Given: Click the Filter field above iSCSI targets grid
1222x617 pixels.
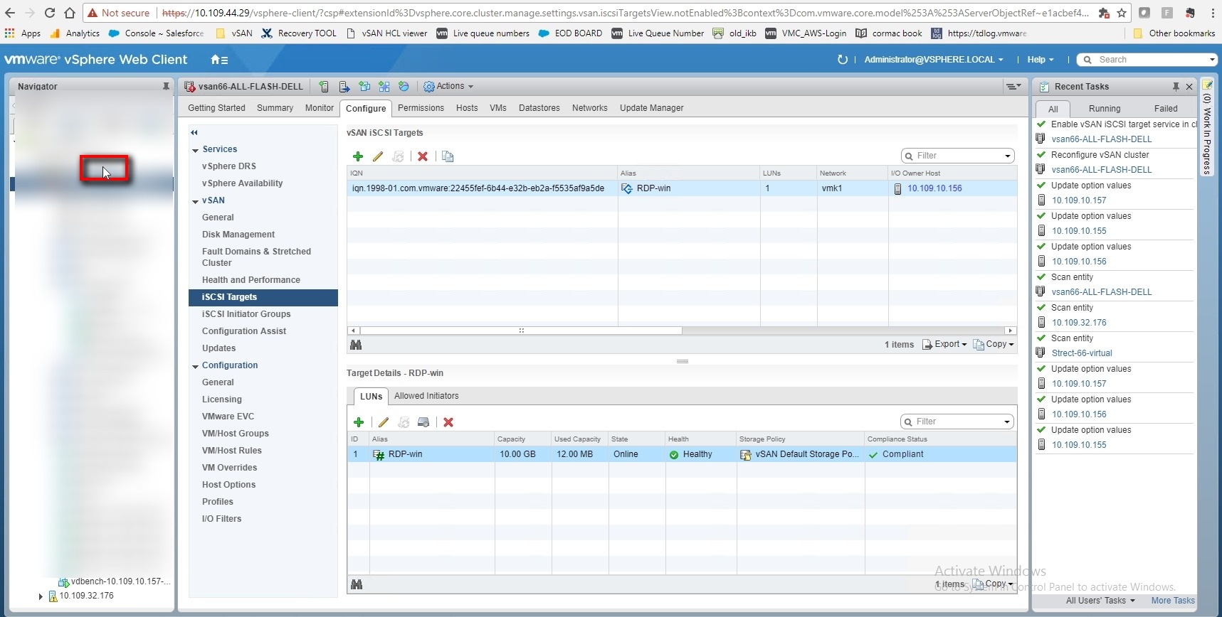Looking at the screenshot, I should pos(957,156).
